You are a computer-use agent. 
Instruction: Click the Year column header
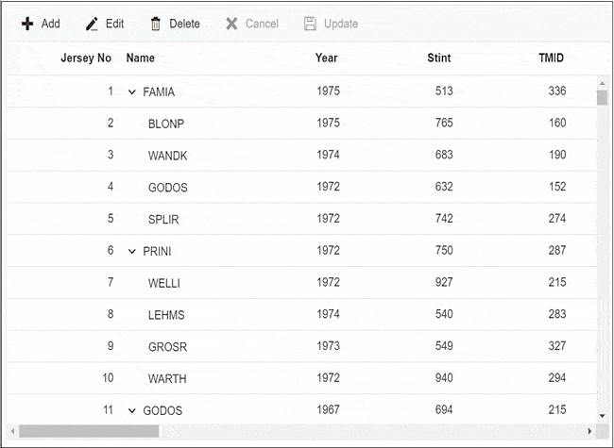[x=326, y=58]
